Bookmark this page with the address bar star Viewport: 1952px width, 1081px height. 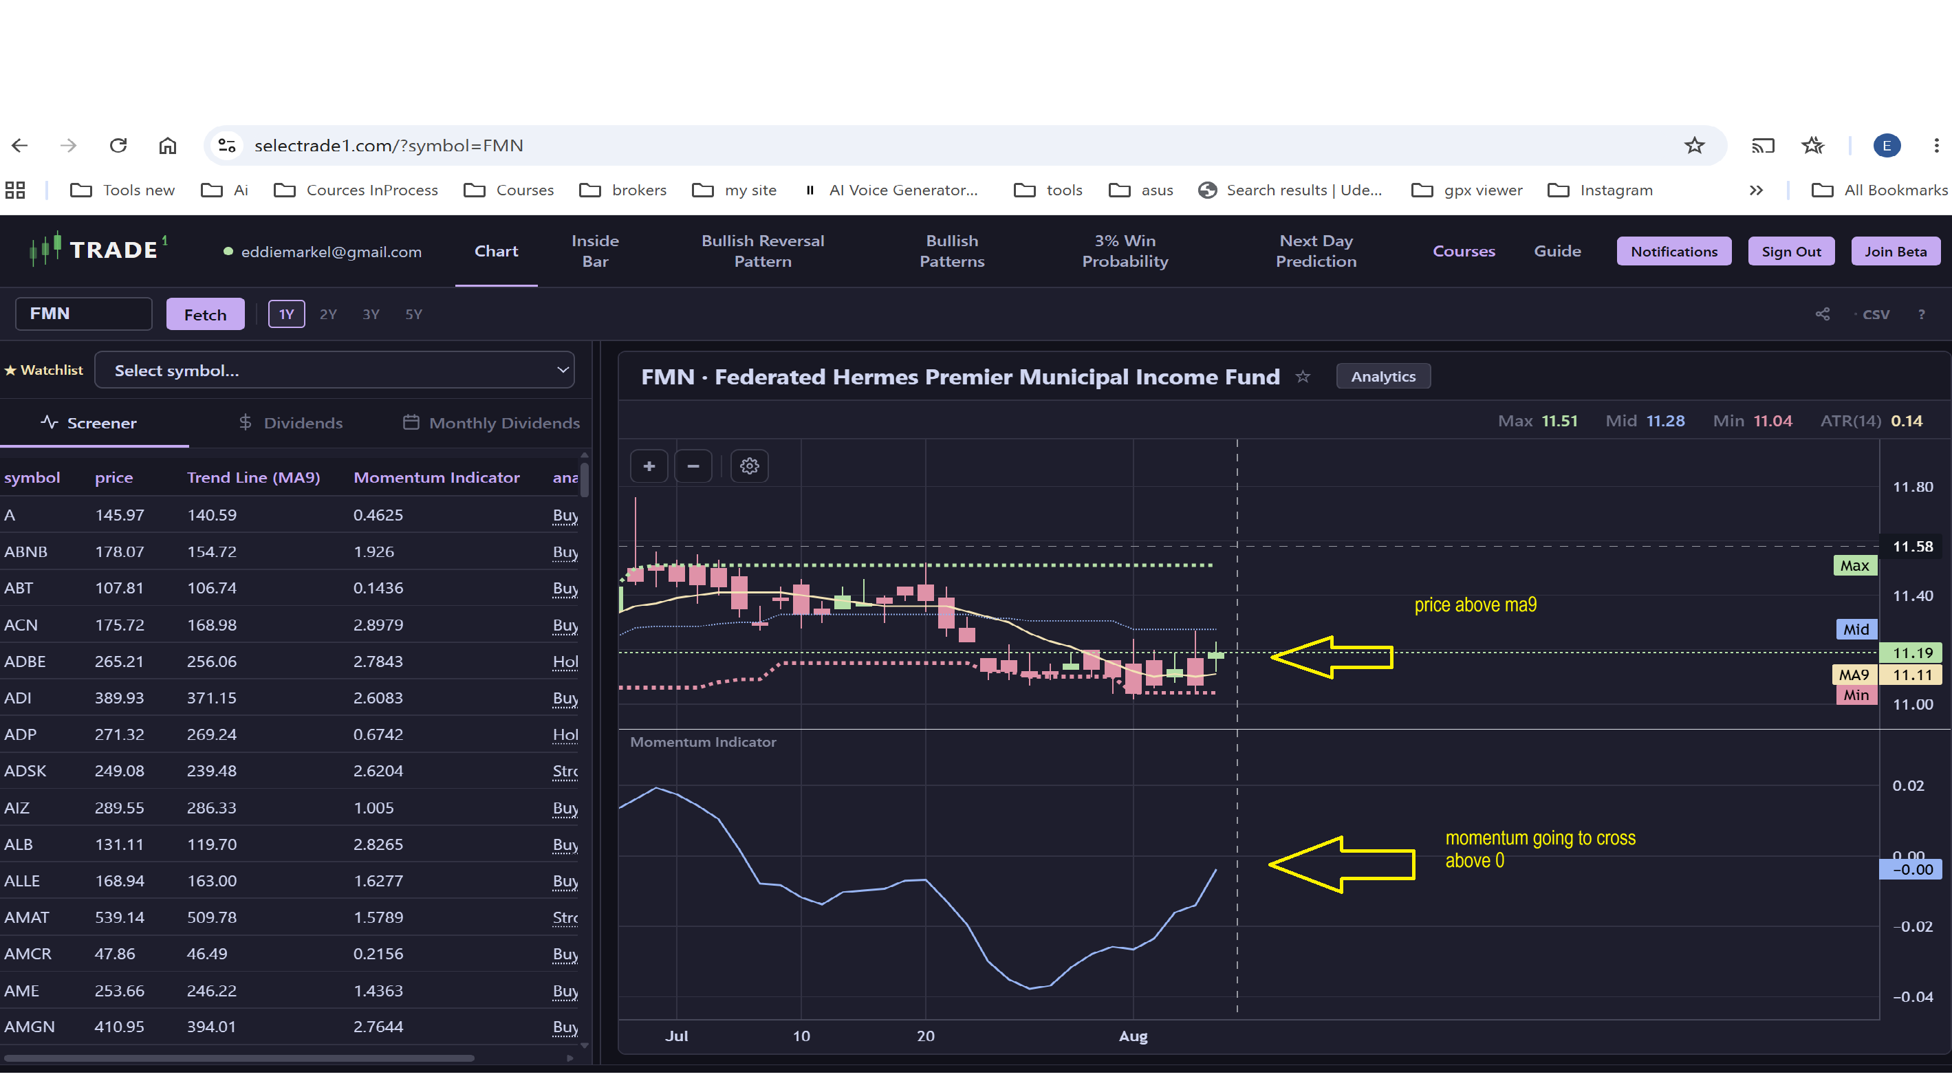tap(1694, 146)
